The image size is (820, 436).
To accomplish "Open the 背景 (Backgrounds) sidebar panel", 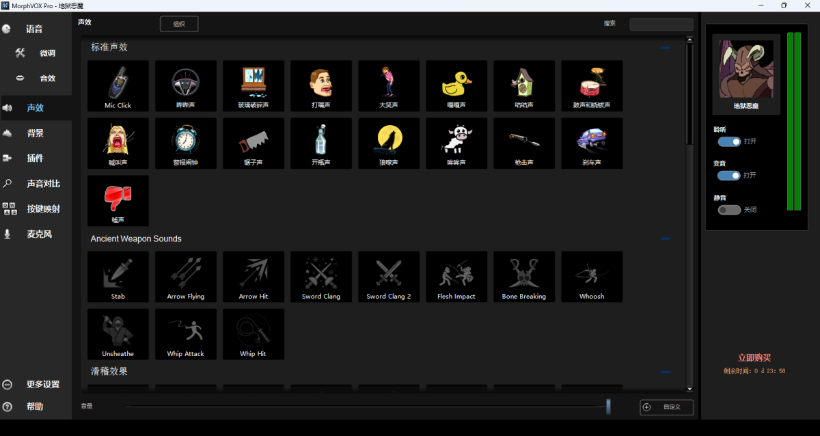I will [x=35, y=133].
